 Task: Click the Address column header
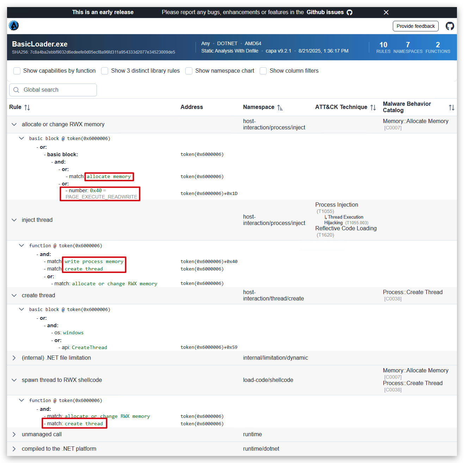point(192,107)
